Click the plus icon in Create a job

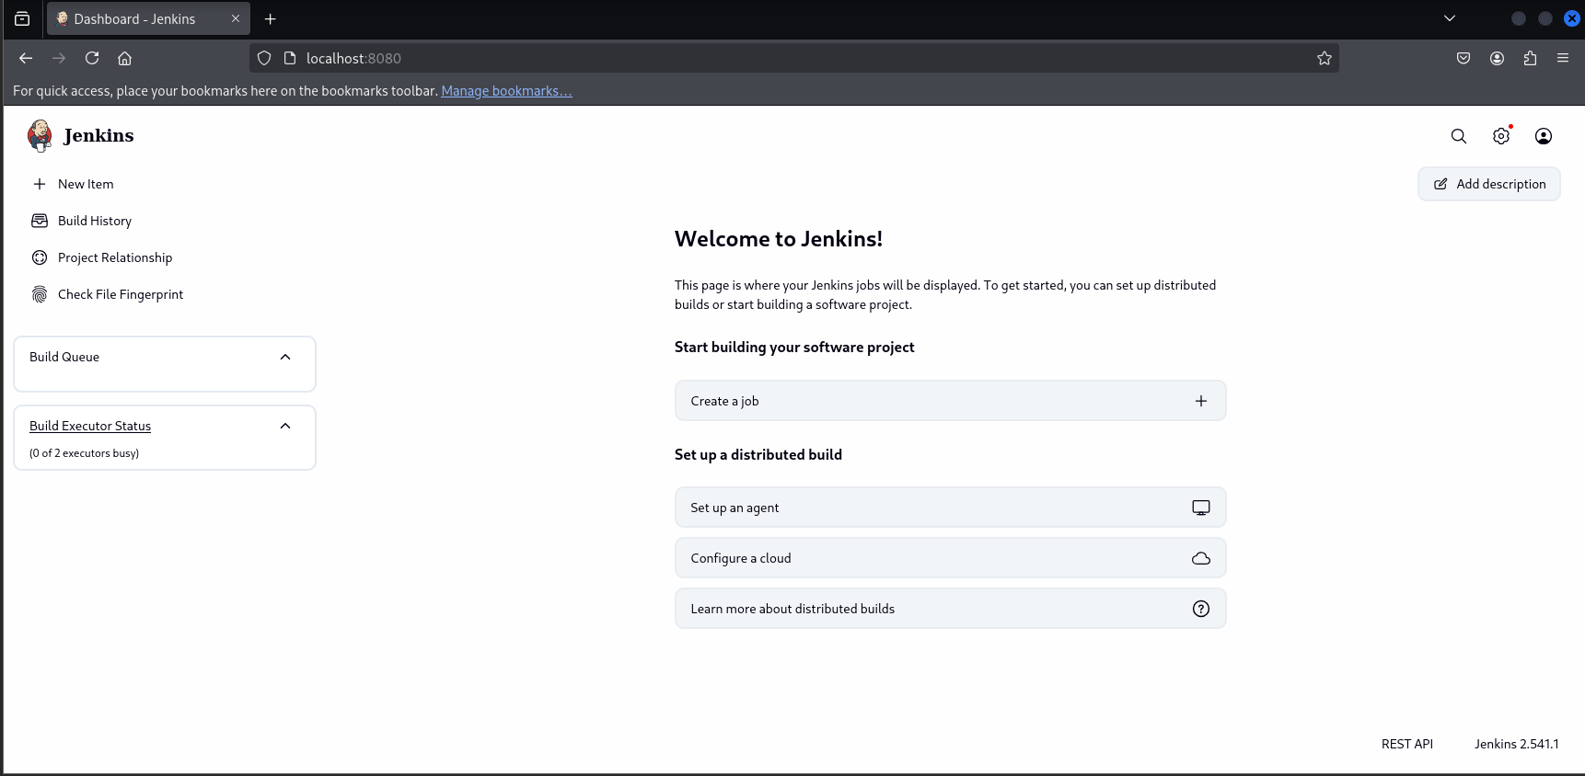point(1201,401)
